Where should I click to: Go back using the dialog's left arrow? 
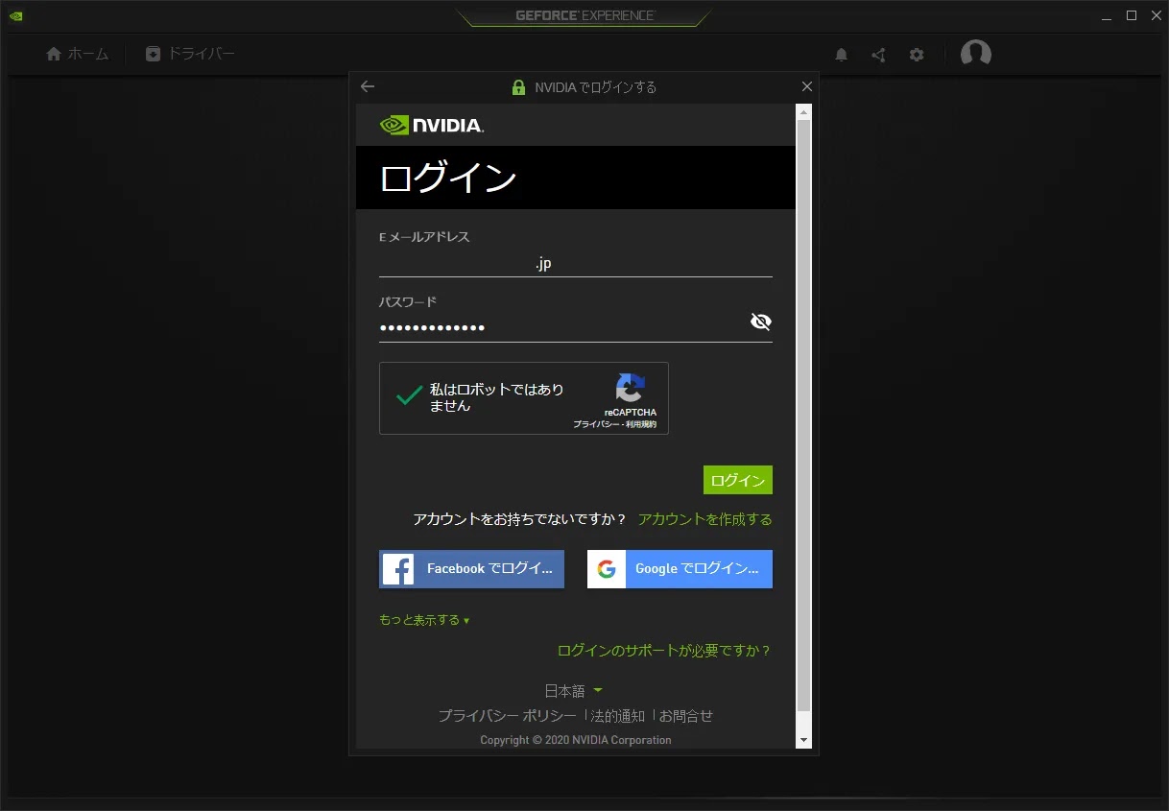(368, 86)
